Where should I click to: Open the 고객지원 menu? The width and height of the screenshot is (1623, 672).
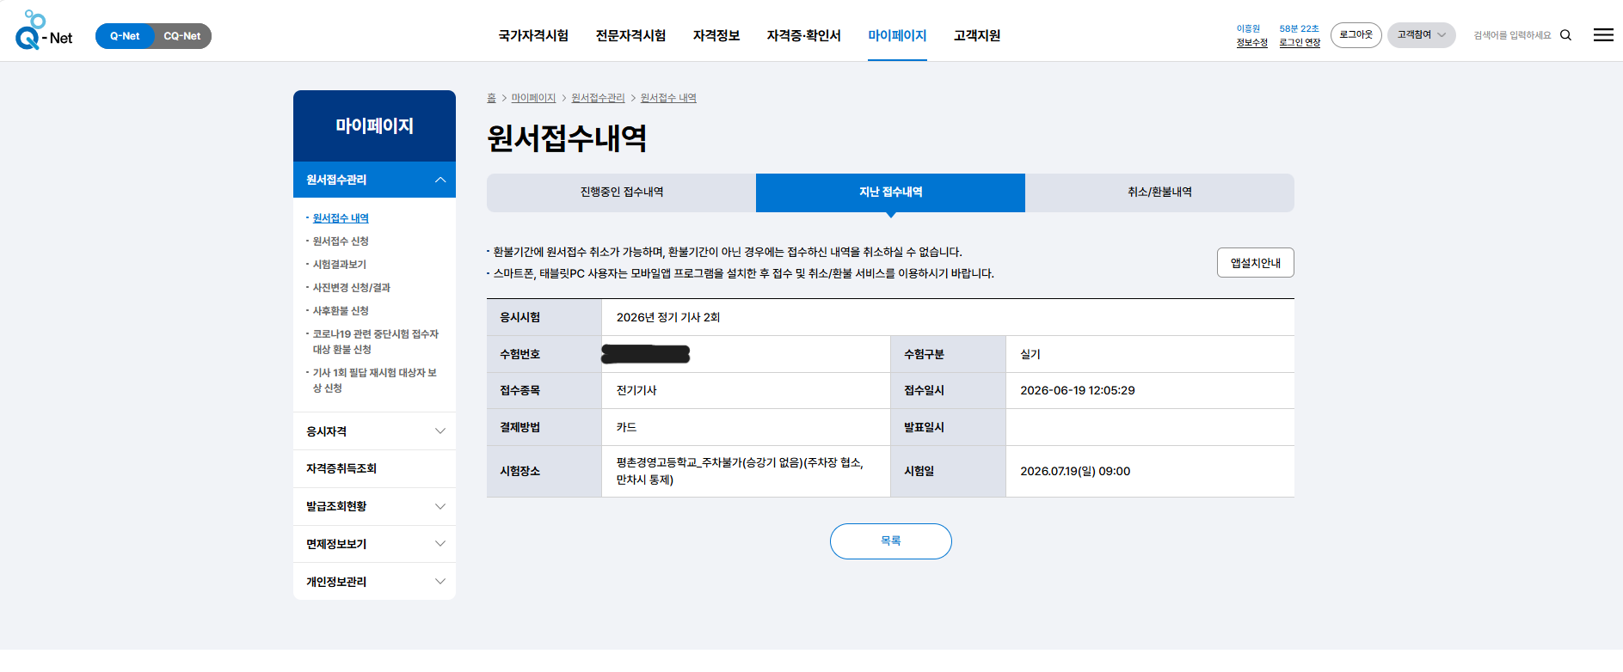click(977, 35)
